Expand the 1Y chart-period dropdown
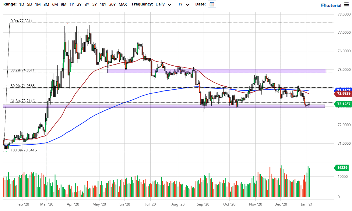The image size is (352, 211). [181, 5]
